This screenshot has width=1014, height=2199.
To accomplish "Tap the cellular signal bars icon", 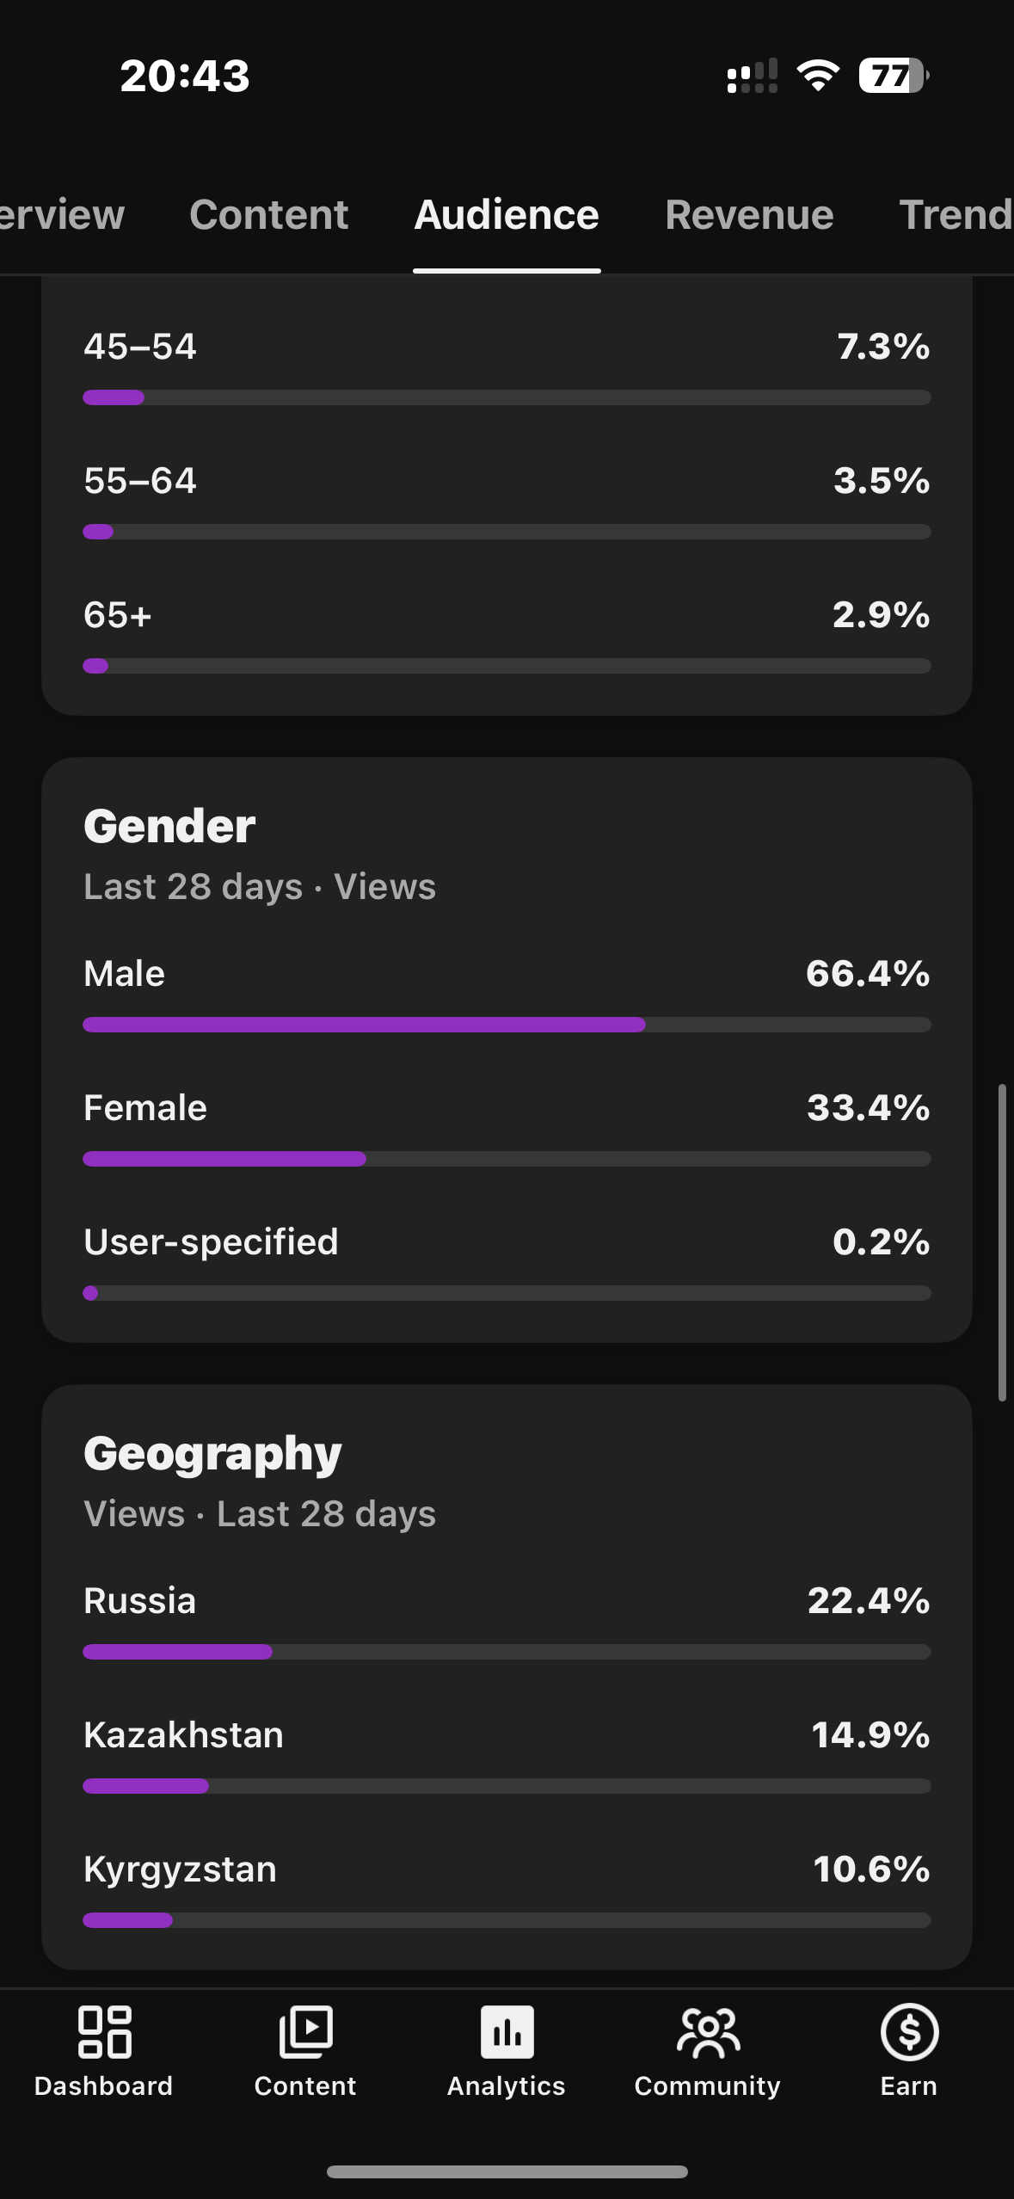I will tap(752, 76).
